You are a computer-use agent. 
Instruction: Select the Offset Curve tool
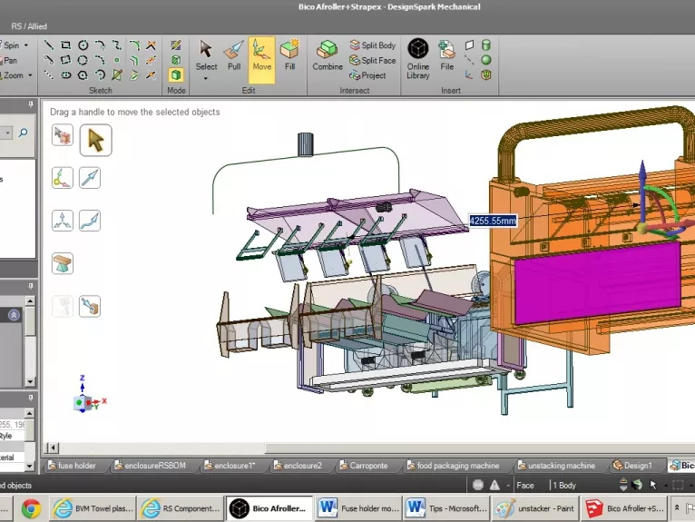pyautogui.click(x=134, y=60)
